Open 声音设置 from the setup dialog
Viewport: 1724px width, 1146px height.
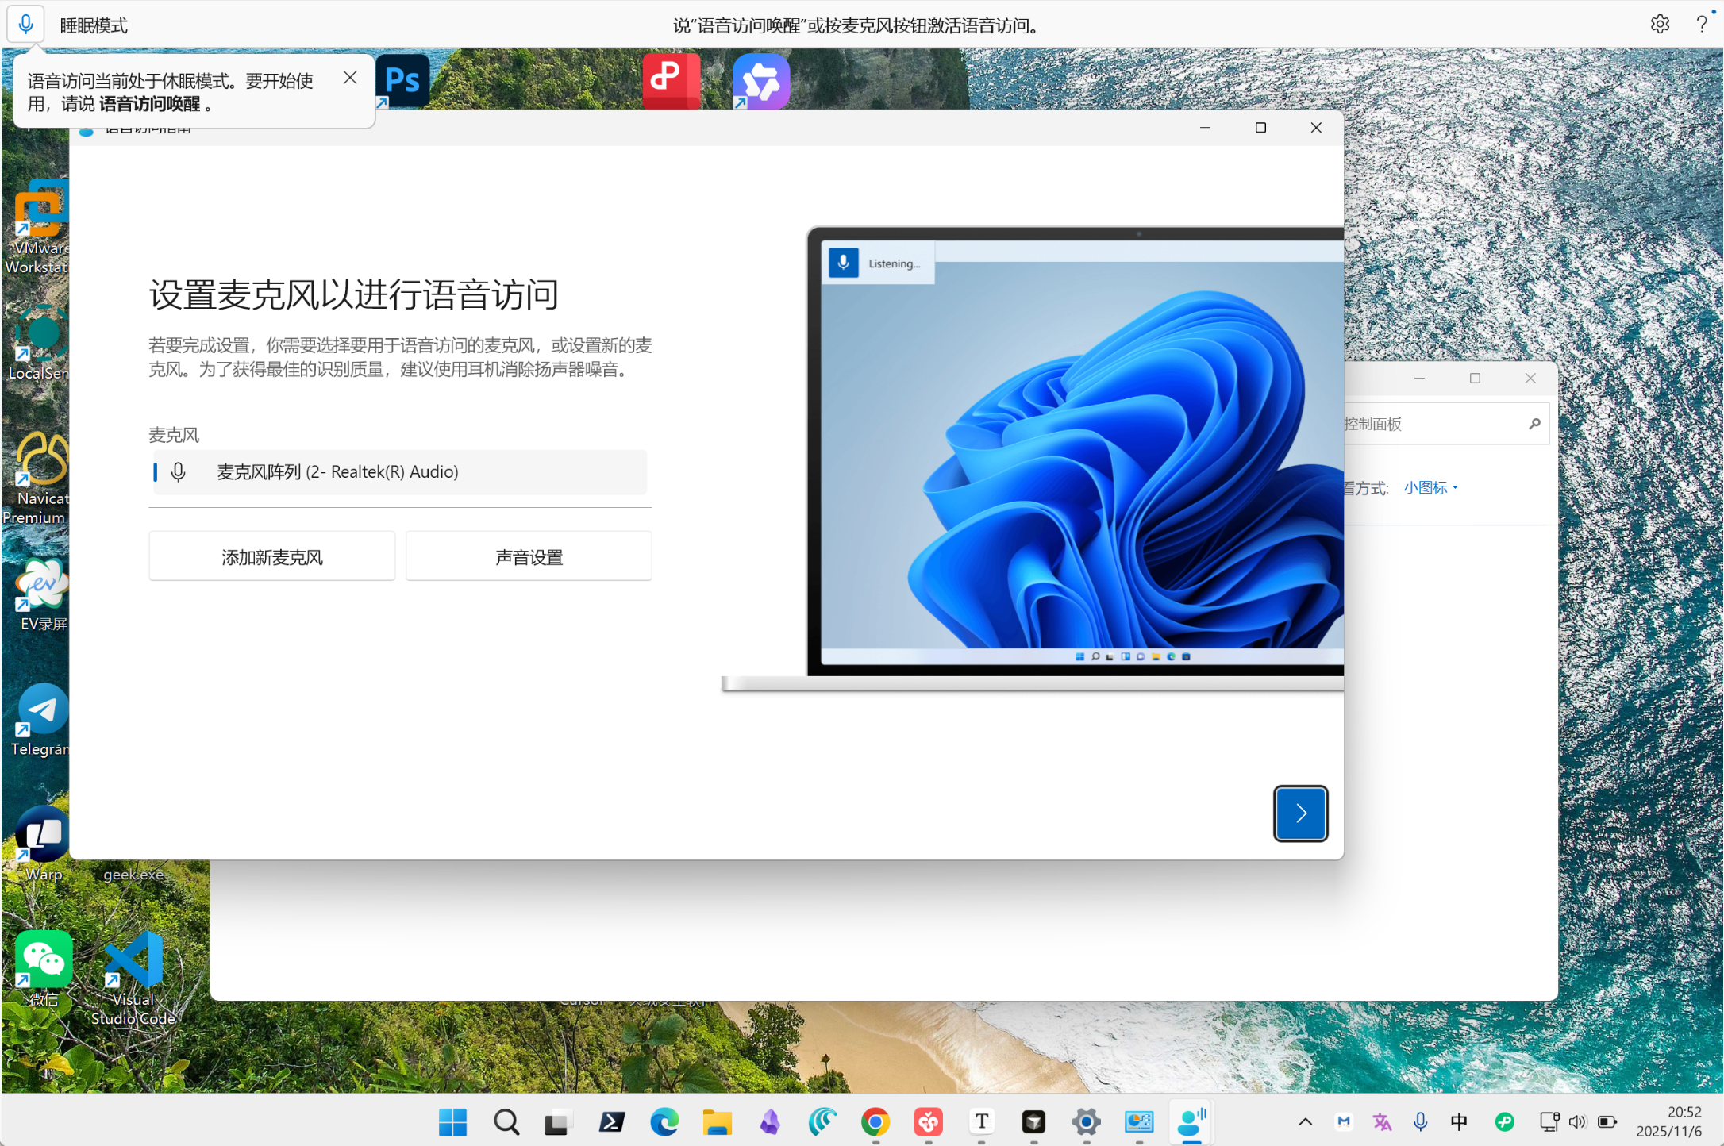point(528,556)
